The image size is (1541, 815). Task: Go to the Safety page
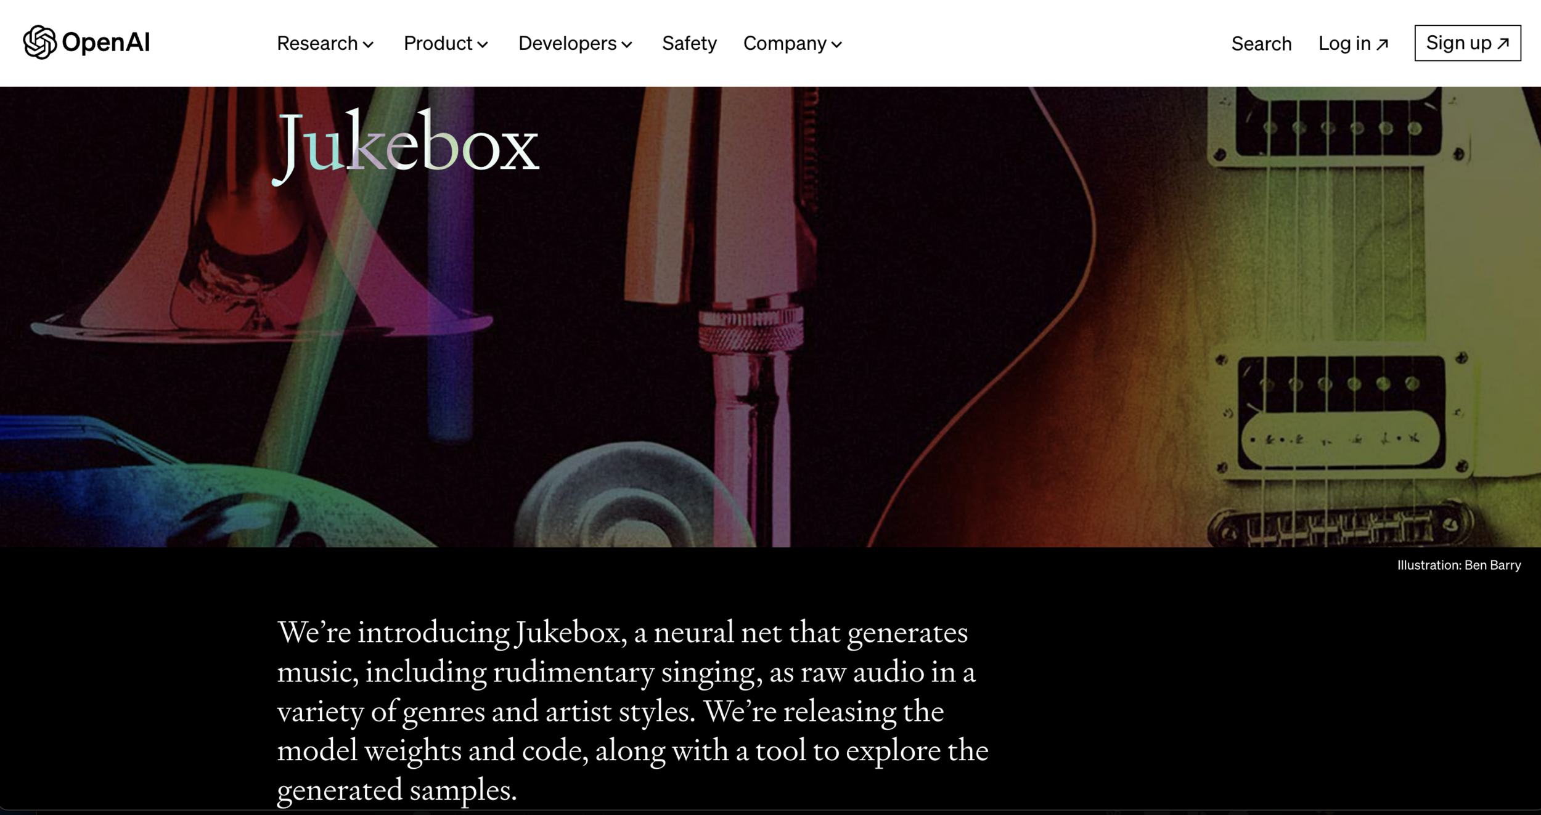pyautogui.click(x=689, y=43)
